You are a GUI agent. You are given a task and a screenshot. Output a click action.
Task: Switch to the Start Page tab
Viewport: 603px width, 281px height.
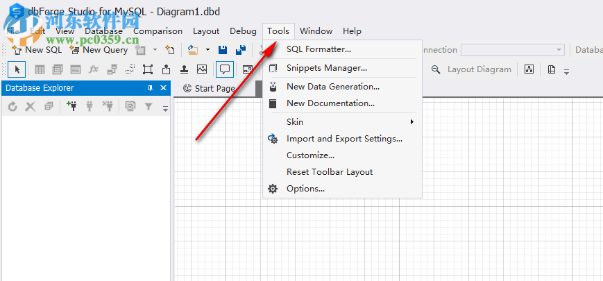[210, 89]
